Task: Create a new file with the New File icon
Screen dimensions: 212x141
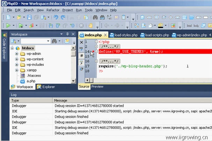Action: click(8, 17)
